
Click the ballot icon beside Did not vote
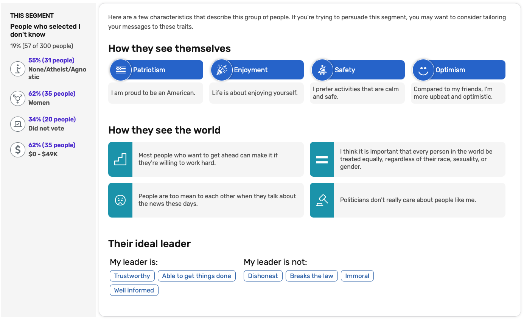pos(17,124)
